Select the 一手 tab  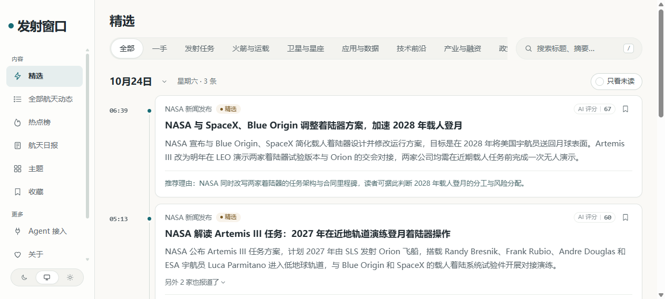pos(160,48)
